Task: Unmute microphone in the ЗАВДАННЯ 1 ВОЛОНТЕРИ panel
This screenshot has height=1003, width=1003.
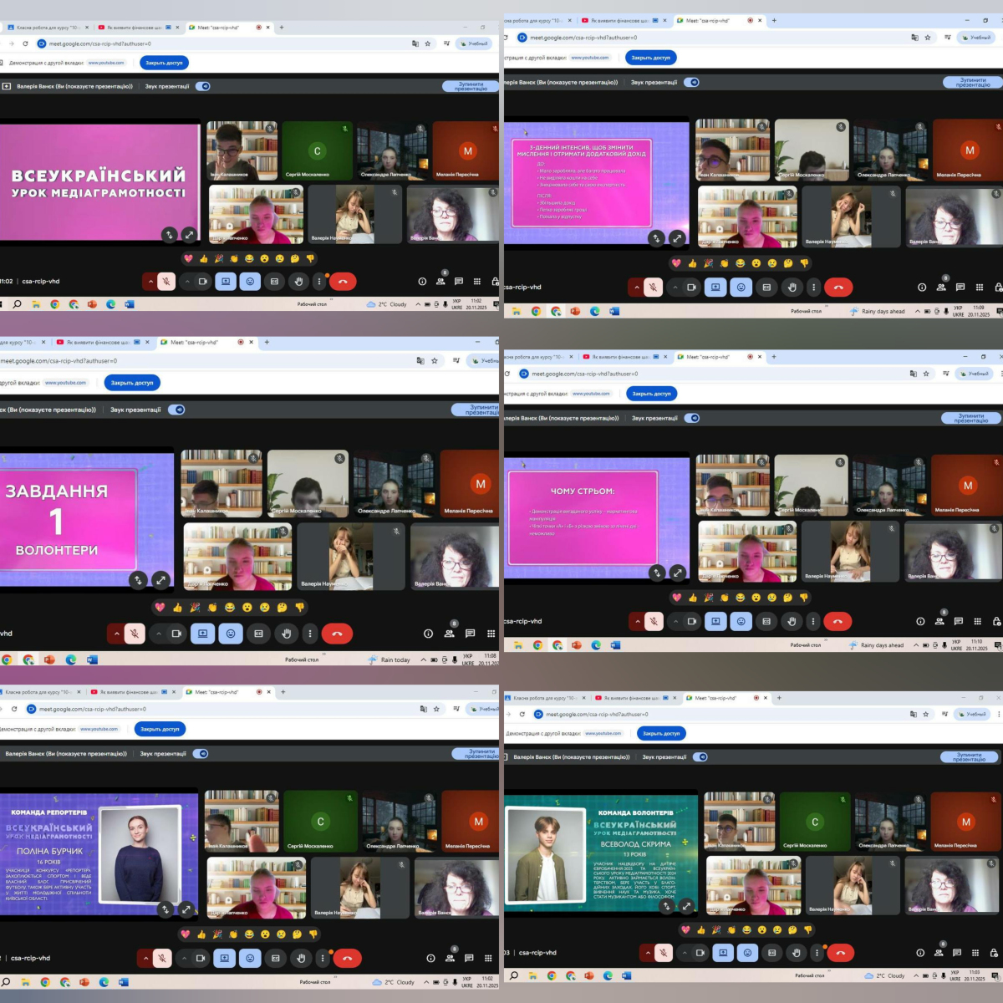Action: coord(135,634)
